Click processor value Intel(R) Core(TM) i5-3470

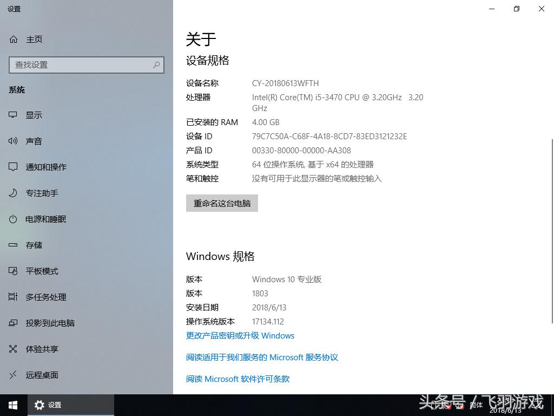pos(338,102)
